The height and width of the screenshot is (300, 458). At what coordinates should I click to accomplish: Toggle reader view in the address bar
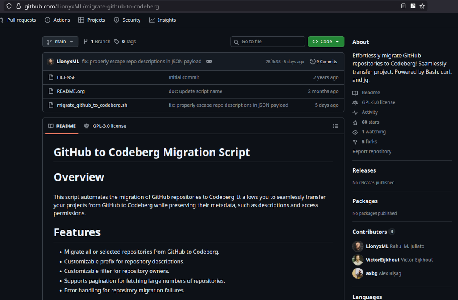(x=403, y=6)
